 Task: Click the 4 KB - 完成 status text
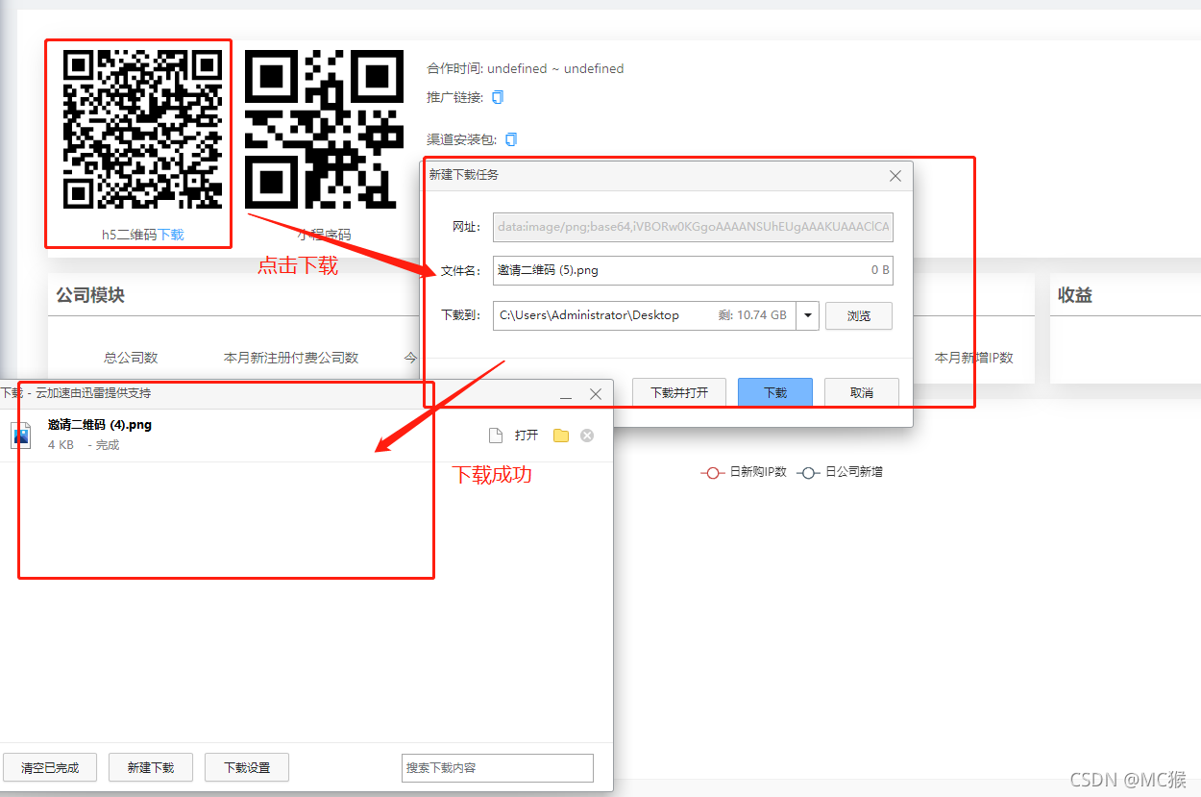pos(84,445)
